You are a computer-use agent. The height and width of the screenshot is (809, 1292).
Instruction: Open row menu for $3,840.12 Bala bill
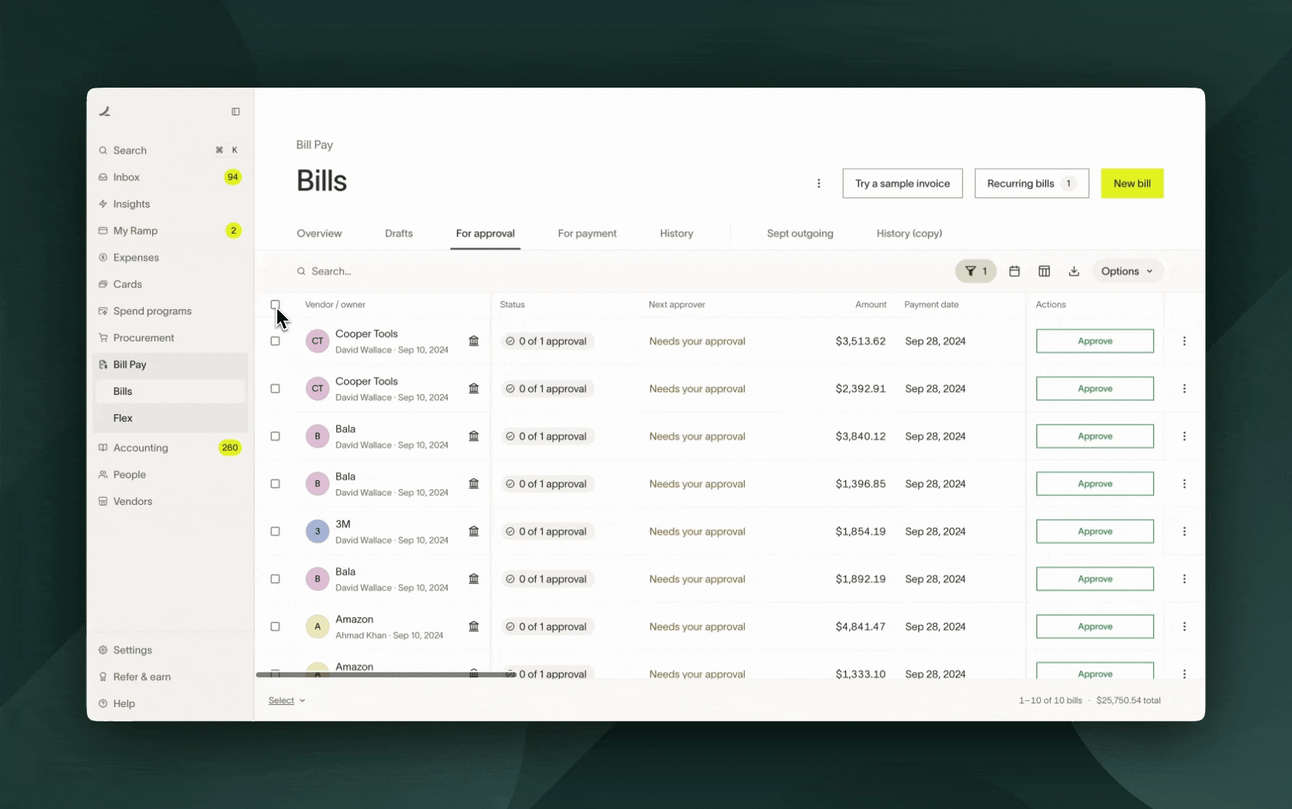click(1184, 436)
